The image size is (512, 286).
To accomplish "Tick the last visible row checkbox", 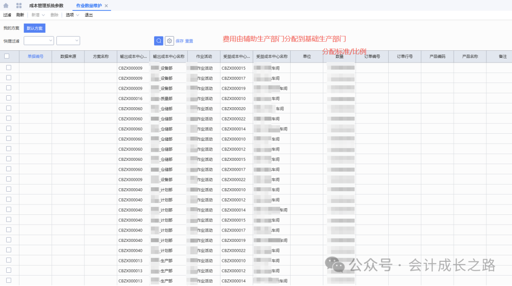I will pos(9,280).
